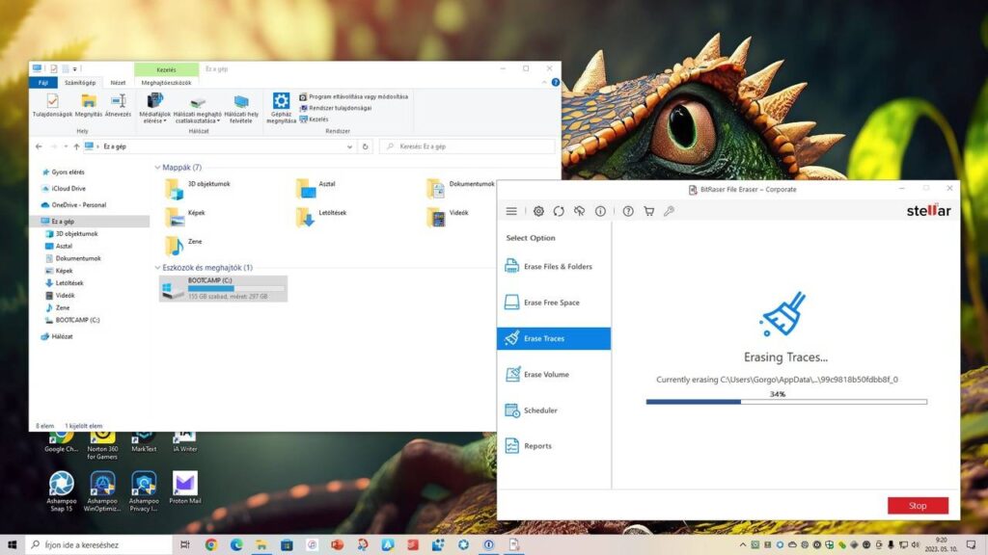Click the refresh icon in BitRaser toolbar
Screen dimensions: 988x555
(559, 211)
